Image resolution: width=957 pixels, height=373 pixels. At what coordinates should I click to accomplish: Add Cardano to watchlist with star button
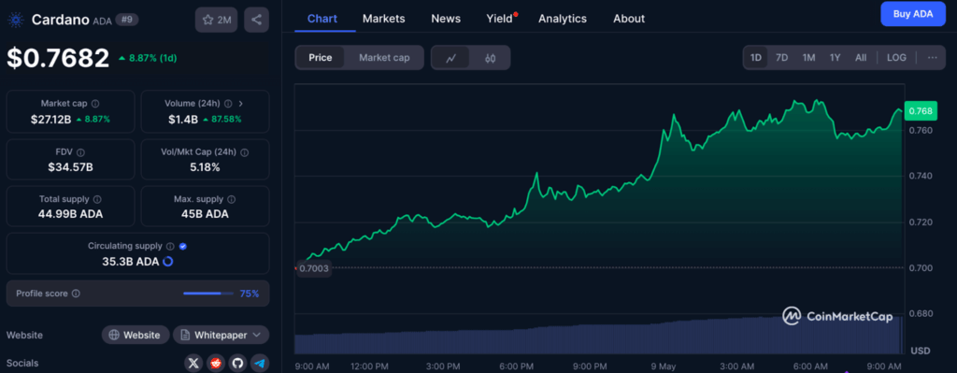pyautogui.click(x=217, y=20)
